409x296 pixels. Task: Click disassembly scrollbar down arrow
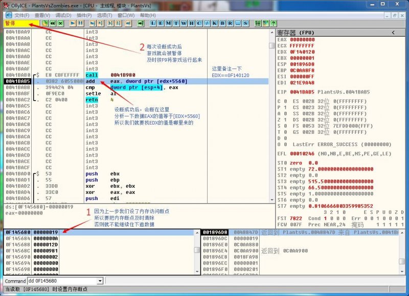[272, 200]
